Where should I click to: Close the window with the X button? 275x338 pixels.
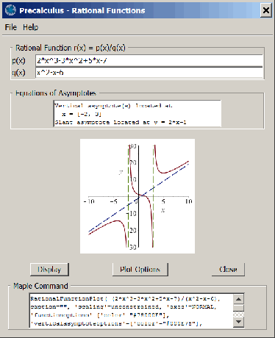(x=266, y=10)
